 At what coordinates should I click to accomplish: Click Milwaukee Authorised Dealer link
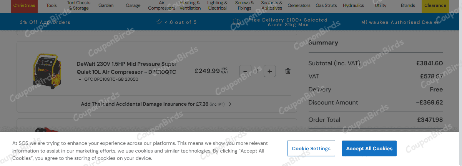pos(400,22)
